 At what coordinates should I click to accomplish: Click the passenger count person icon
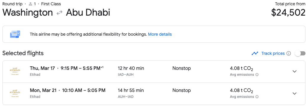(30, 4)
